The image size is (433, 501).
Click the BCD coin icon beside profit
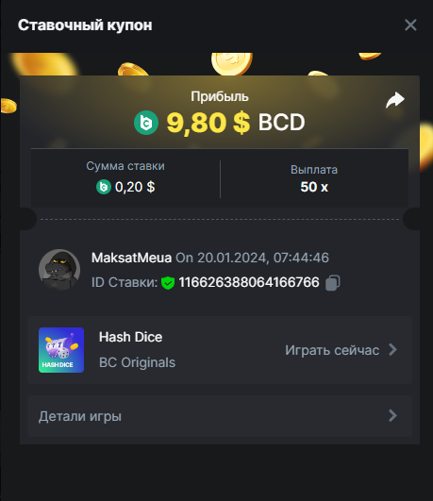click(x=146, y=123)
